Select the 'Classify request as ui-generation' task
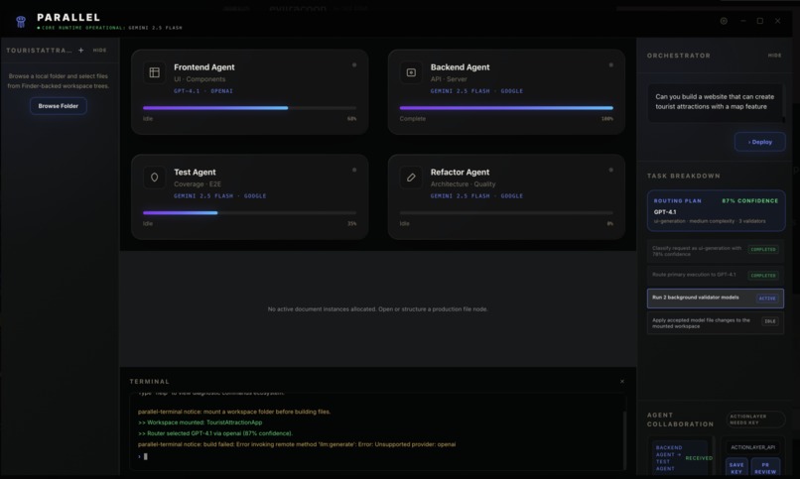The image size is (800, 479). (x=716, y=251)
